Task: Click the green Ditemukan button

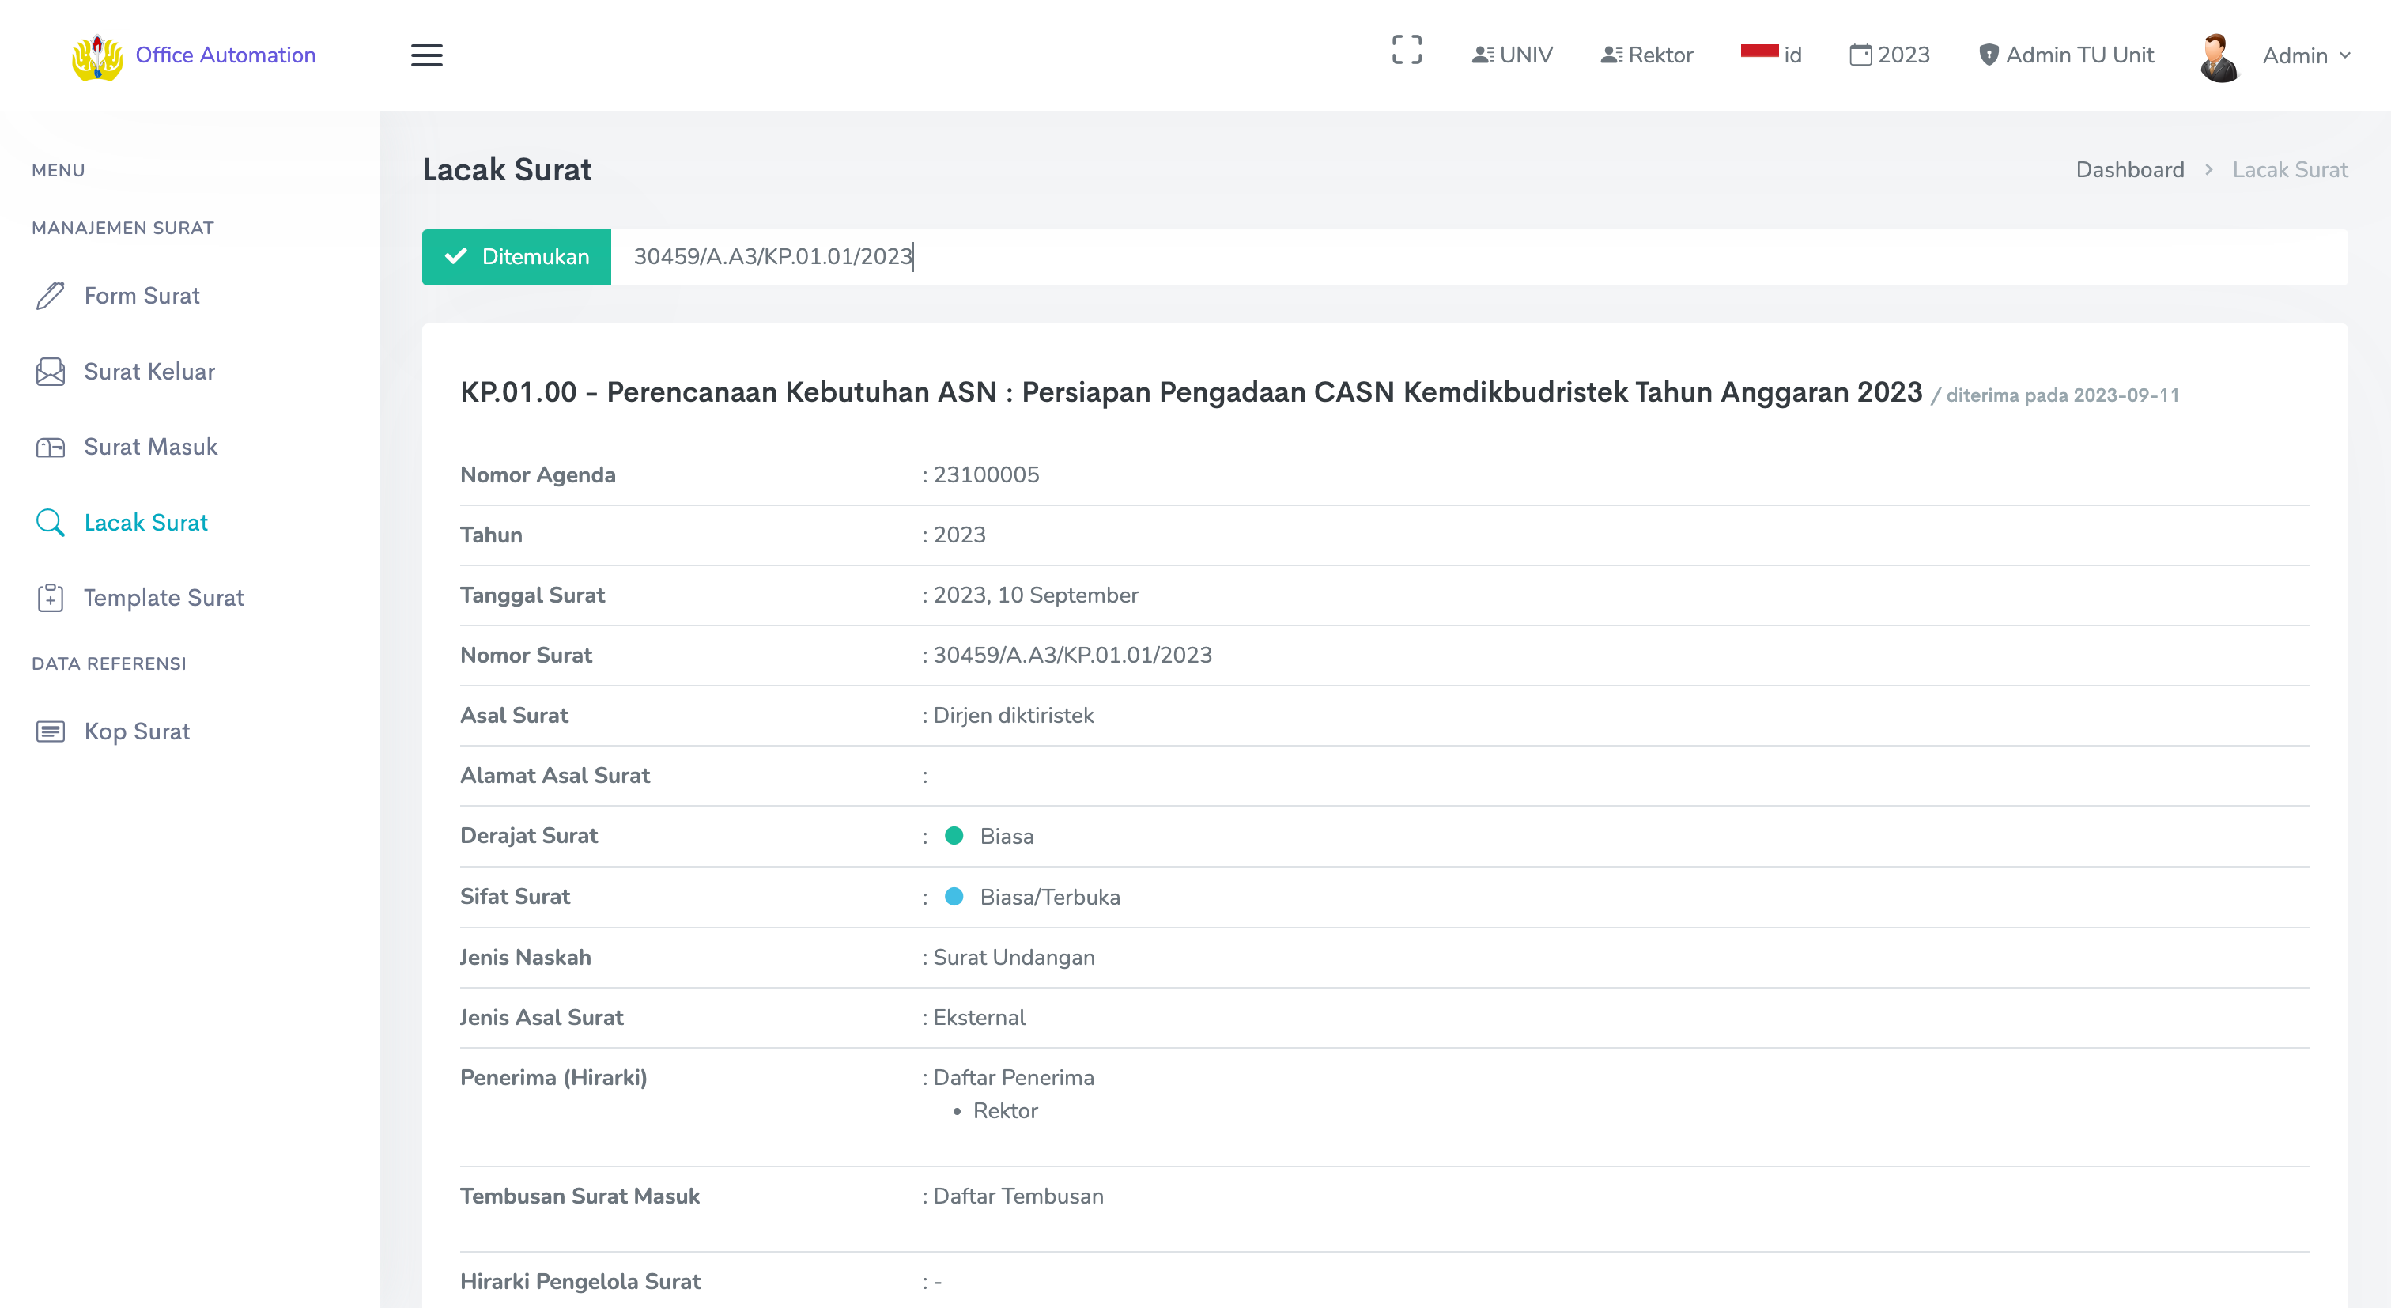Action: tap(516, 257)
